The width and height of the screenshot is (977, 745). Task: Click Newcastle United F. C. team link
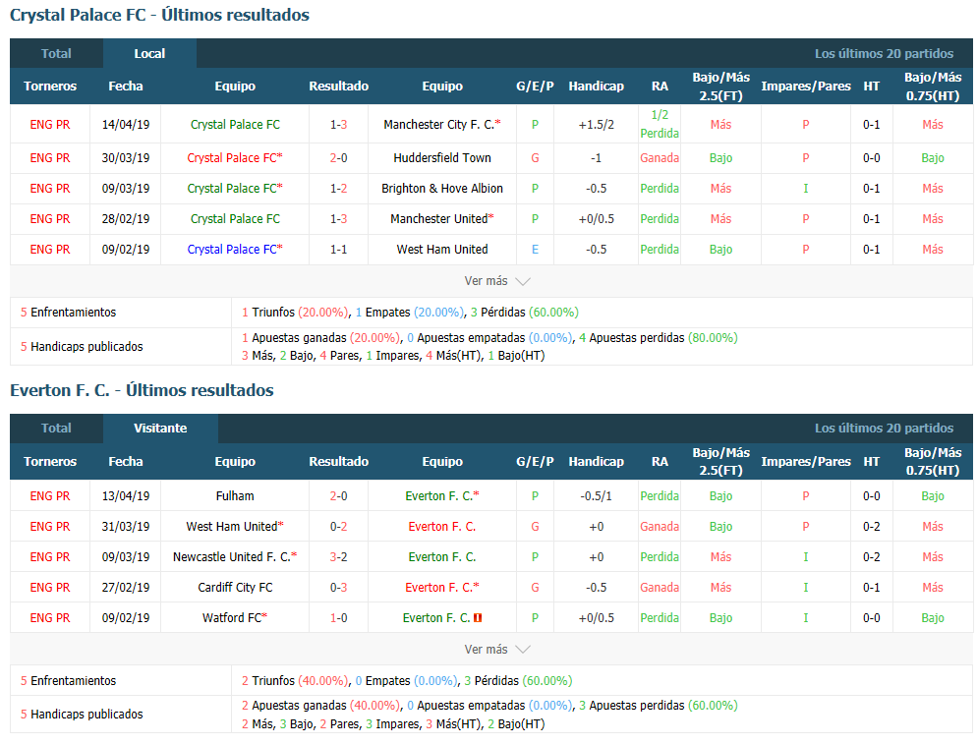(235, 557)
